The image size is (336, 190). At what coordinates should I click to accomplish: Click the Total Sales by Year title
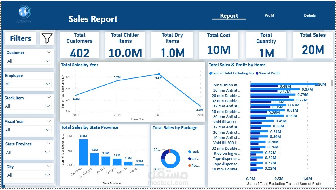point(80,65)
